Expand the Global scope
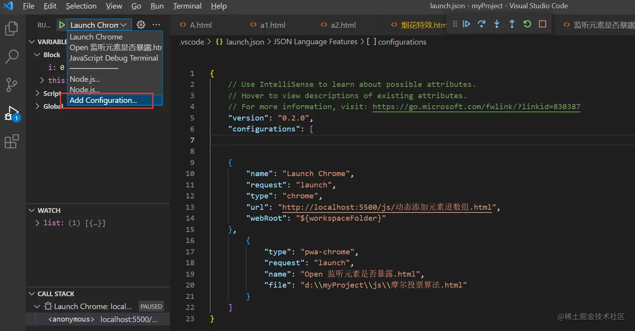The height and width of the screenshot is (331, 635). point(38,107)
